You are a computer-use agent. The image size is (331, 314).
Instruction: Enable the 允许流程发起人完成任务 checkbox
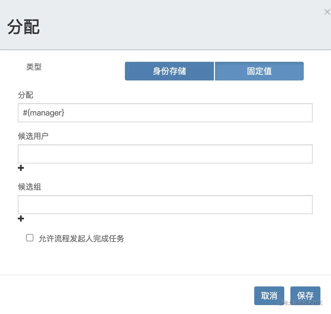pyautogui.click(x=30, y=238)
